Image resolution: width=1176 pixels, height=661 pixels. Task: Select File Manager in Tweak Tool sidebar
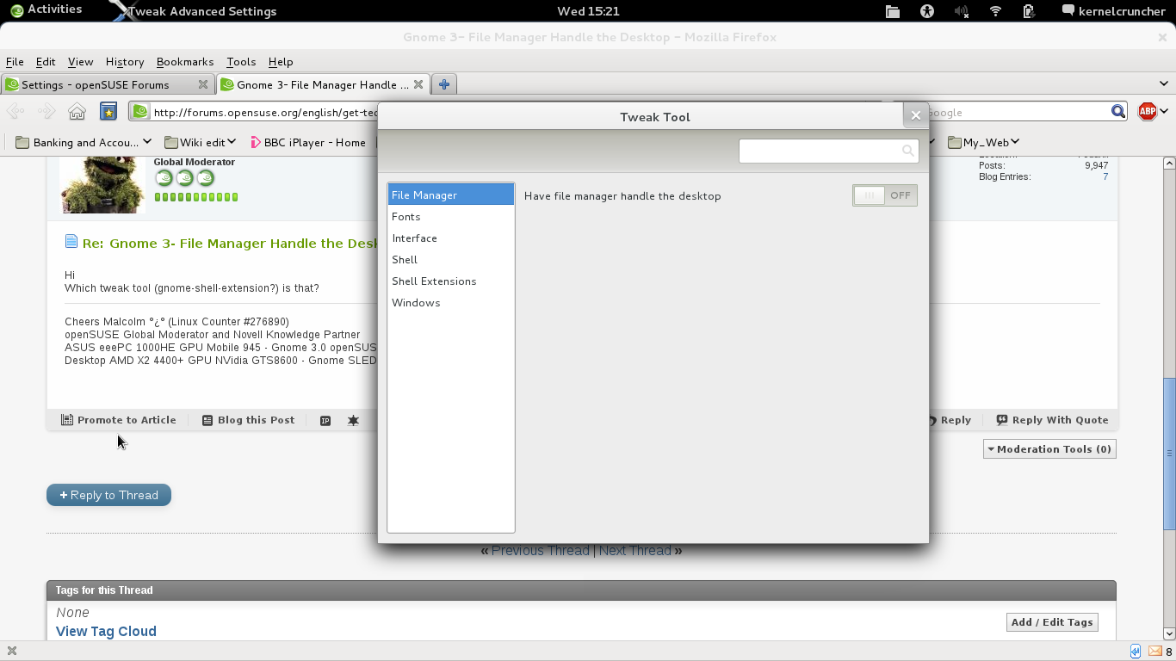[450, 195]
